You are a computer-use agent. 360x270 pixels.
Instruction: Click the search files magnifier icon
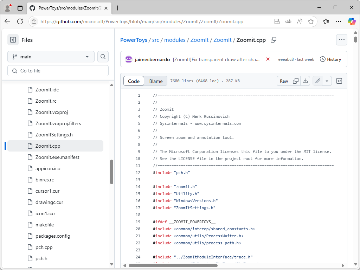[103, 57]
